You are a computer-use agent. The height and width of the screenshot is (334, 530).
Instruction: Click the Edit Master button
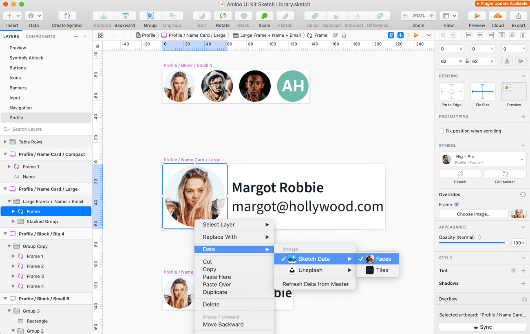pyautogui.click(x=505, y=174)
